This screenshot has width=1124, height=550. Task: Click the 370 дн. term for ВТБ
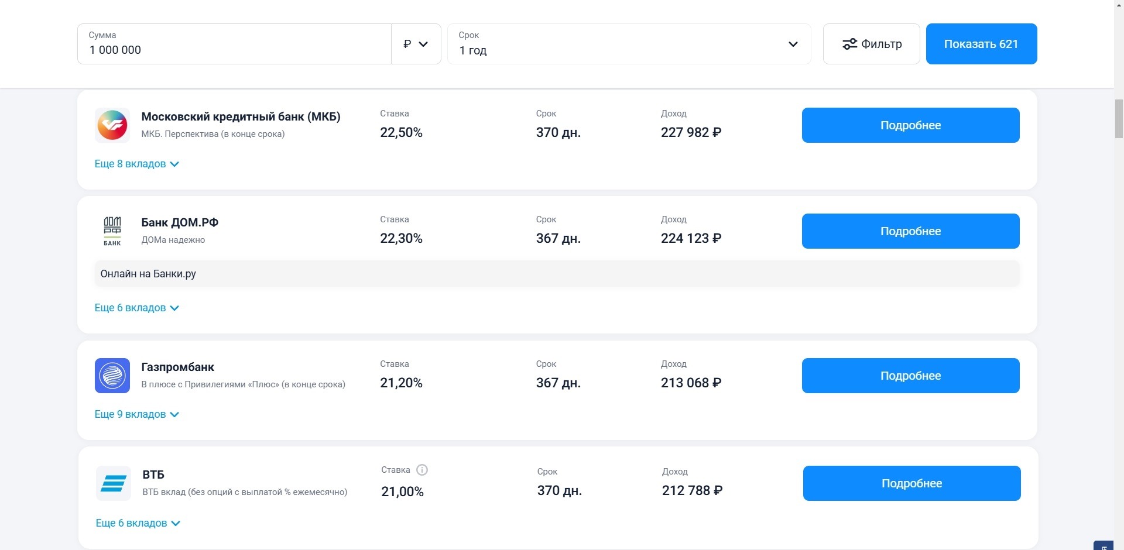[560, 491]
